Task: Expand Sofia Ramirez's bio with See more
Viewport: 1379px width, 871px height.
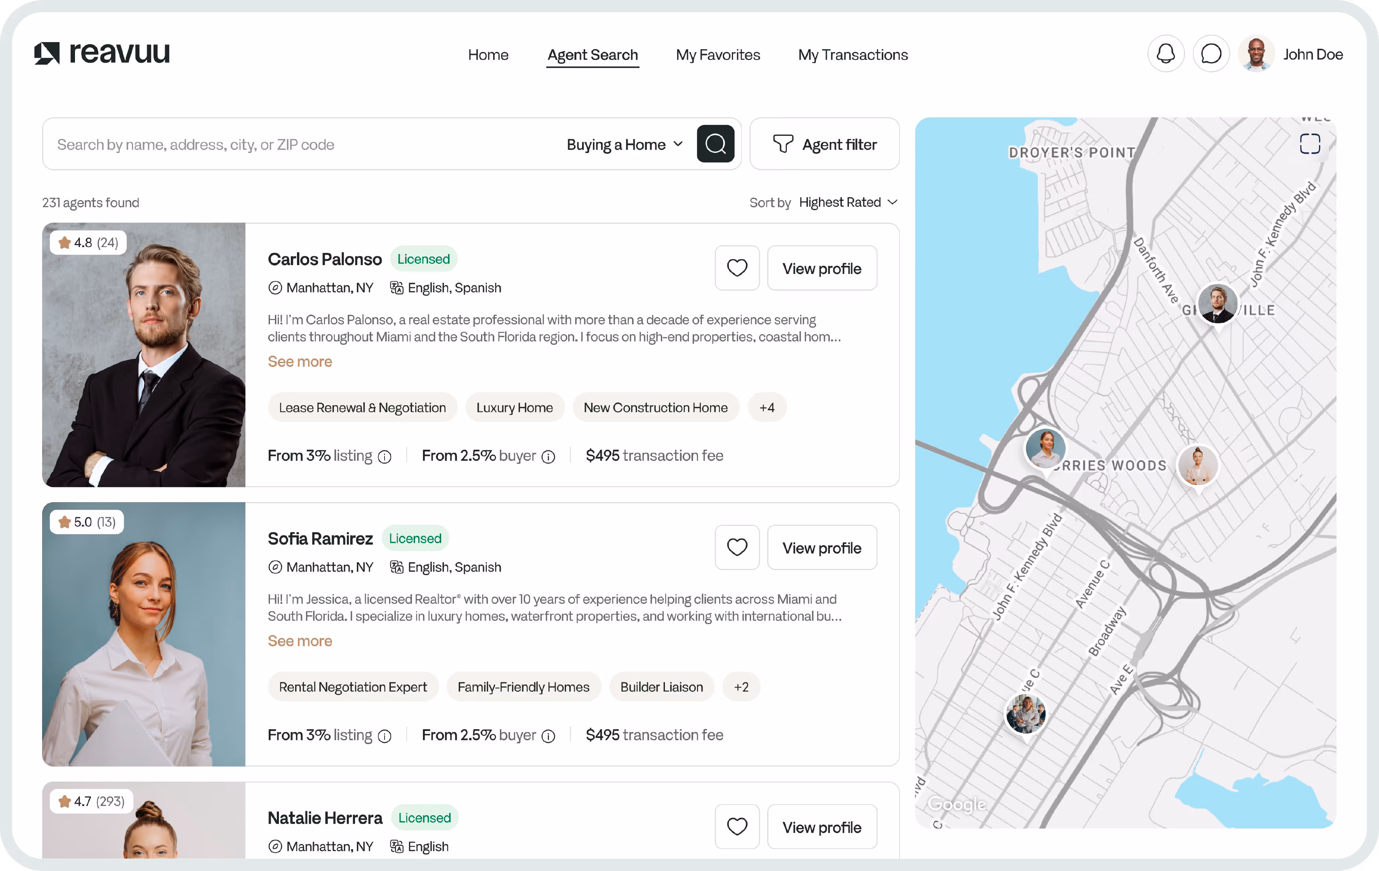Action: click(300, 641)
